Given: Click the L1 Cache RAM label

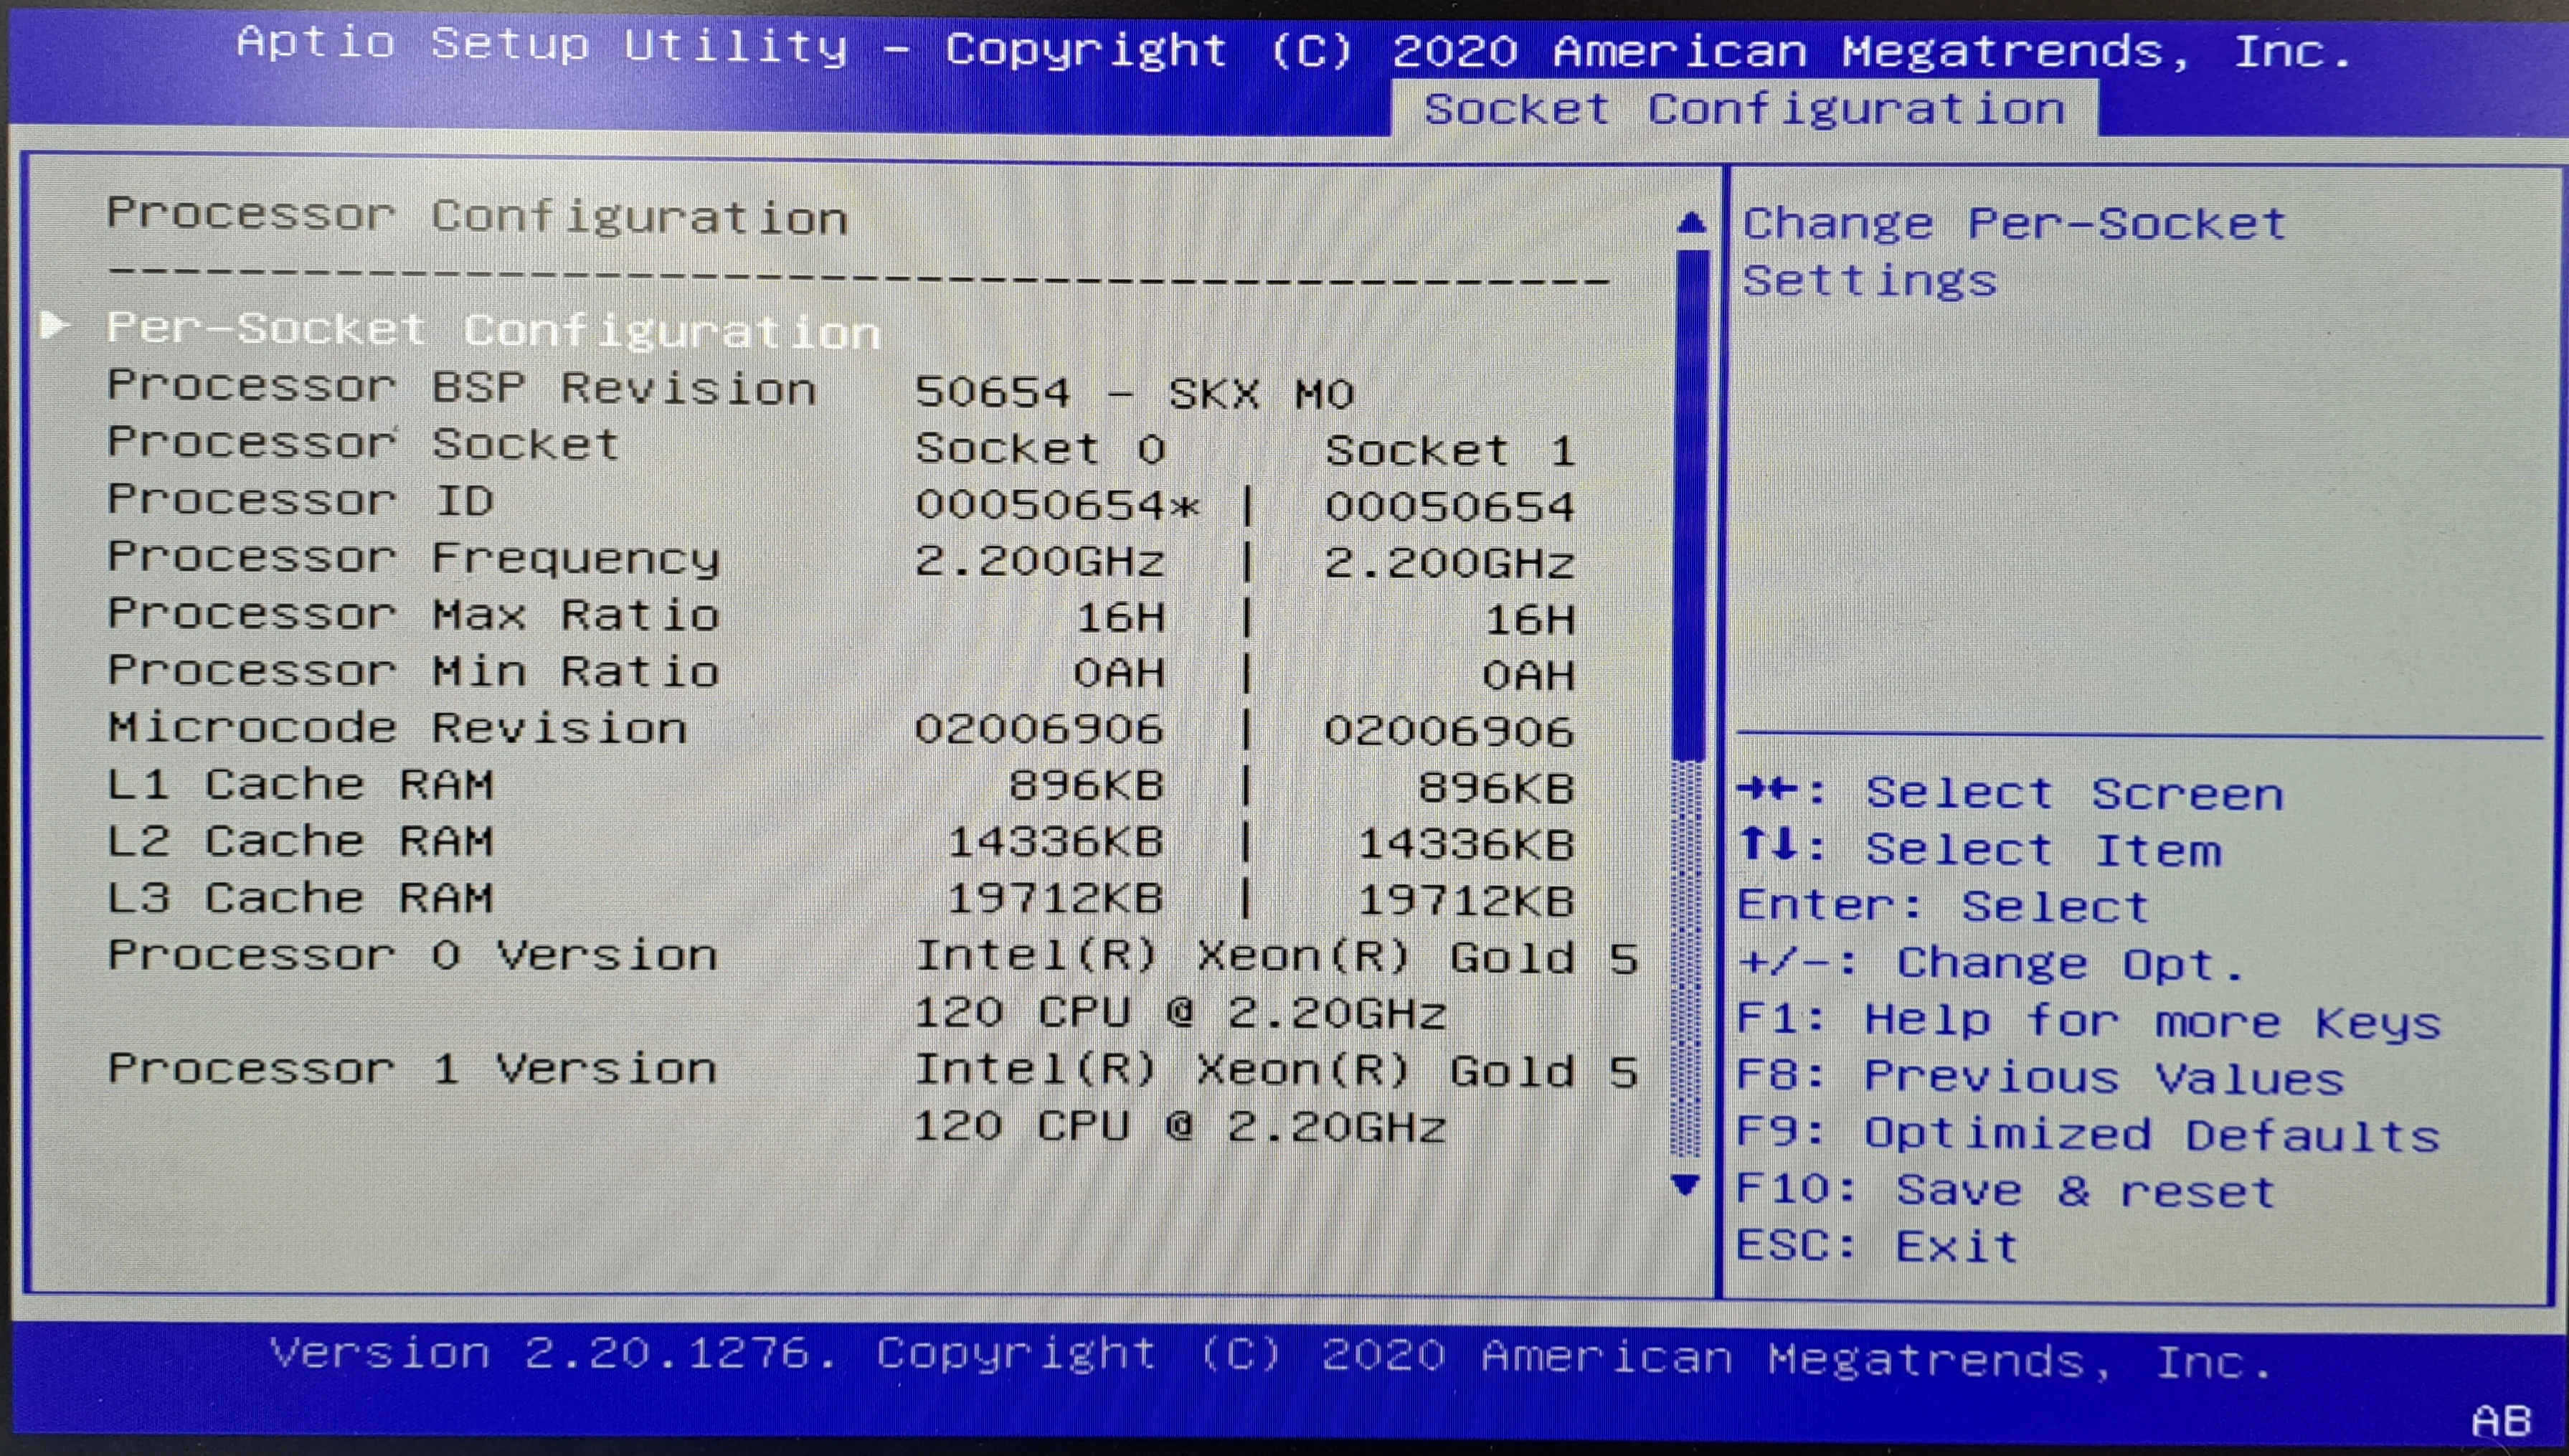Looking at the screenshot, I should coord(300,784).
